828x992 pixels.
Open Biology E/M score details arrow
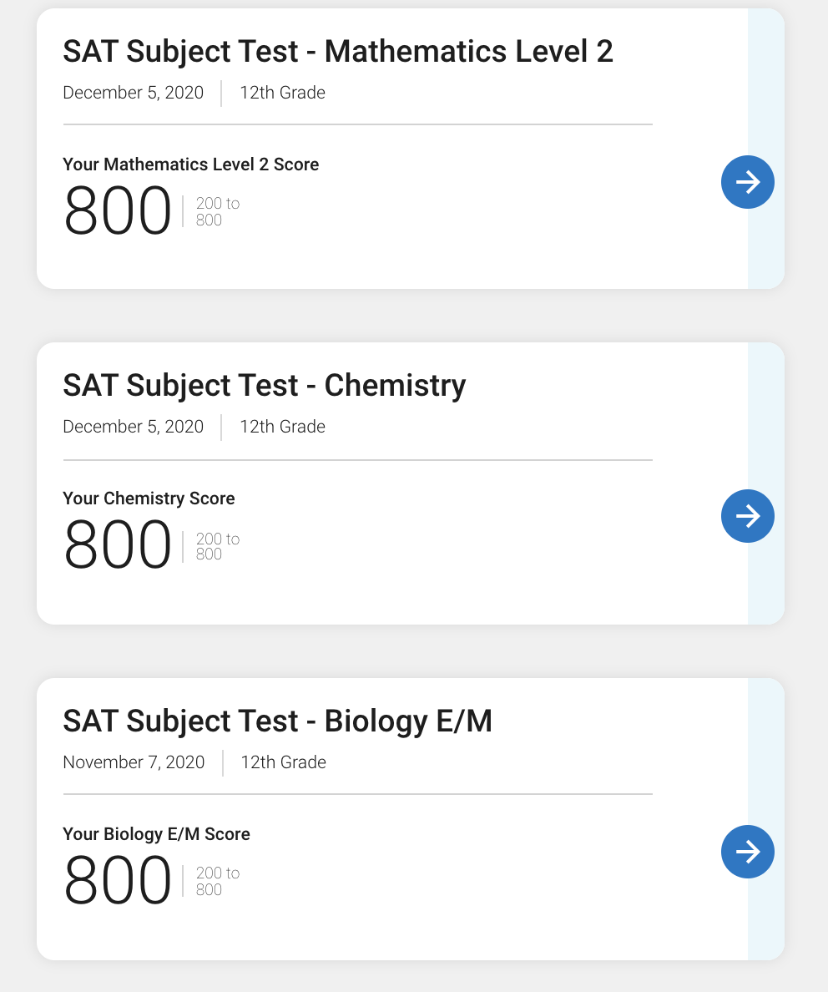click(748, 852)
